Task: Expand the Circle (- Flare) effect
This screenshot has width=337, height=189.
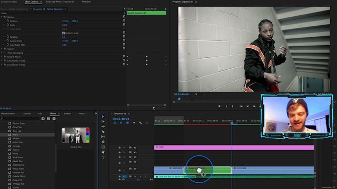Action: point(2,57)
